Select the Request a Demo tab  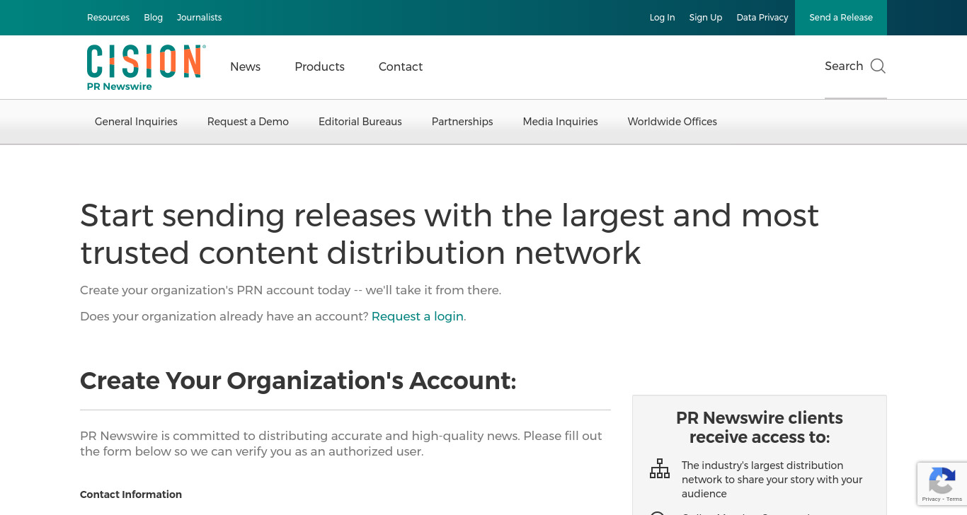(248, 122)
